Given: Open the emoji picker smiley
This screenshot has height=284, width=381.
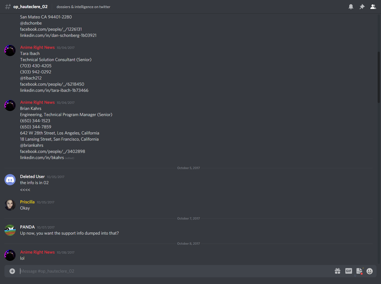Looking at the screenshot, I should click(370, 271).
